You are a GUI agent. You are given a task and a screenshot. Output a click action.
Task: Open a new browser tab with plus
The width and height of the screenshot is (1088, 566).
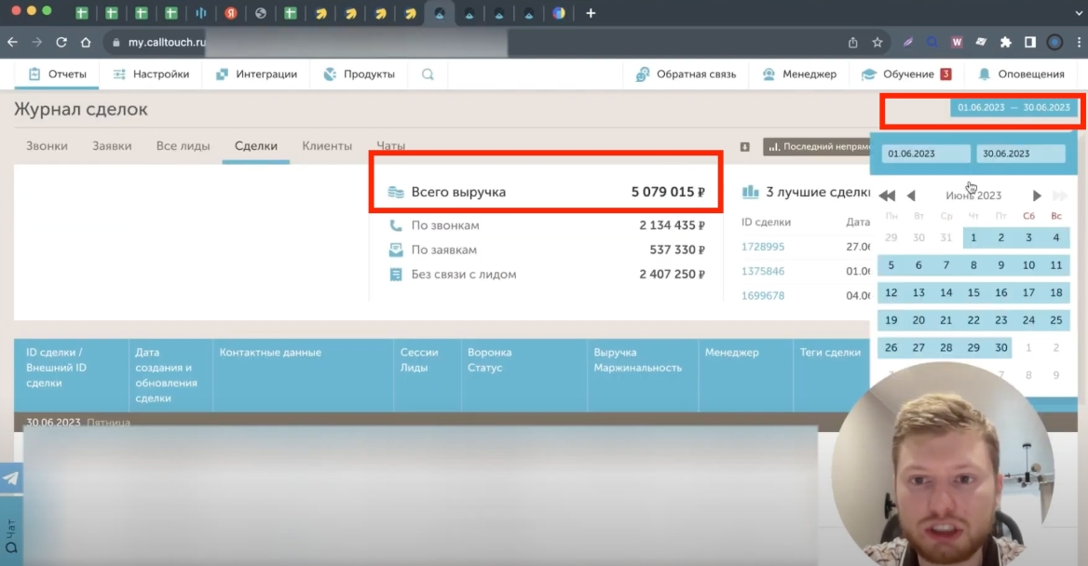click(x=591, y=13)
